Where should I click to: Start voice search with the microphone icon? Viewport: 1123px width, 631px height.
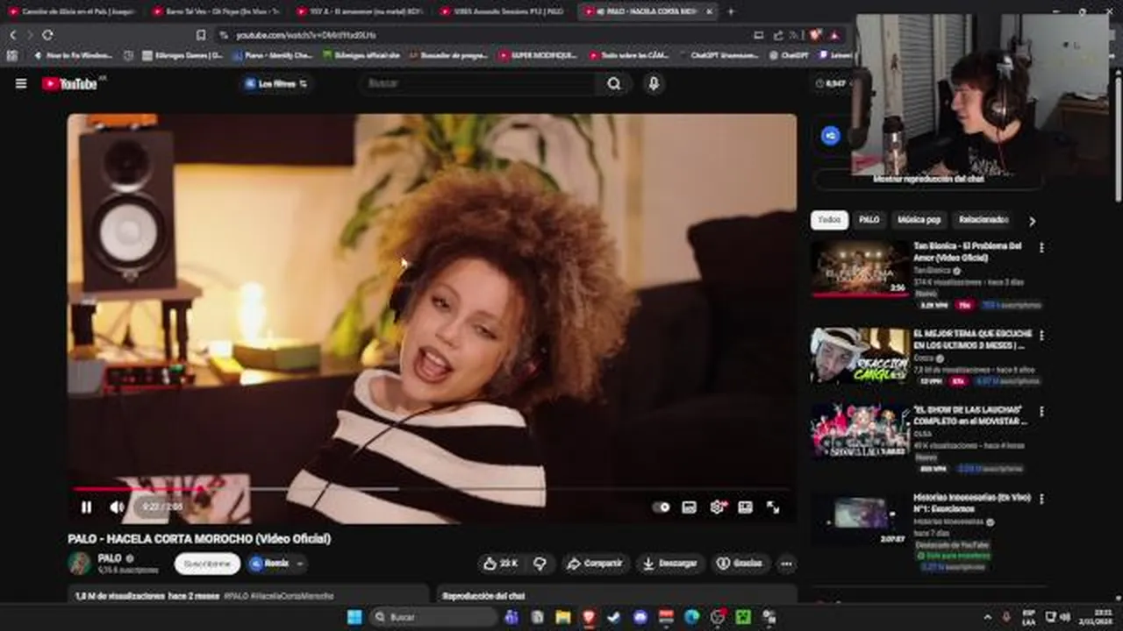(x=653, y=83)
